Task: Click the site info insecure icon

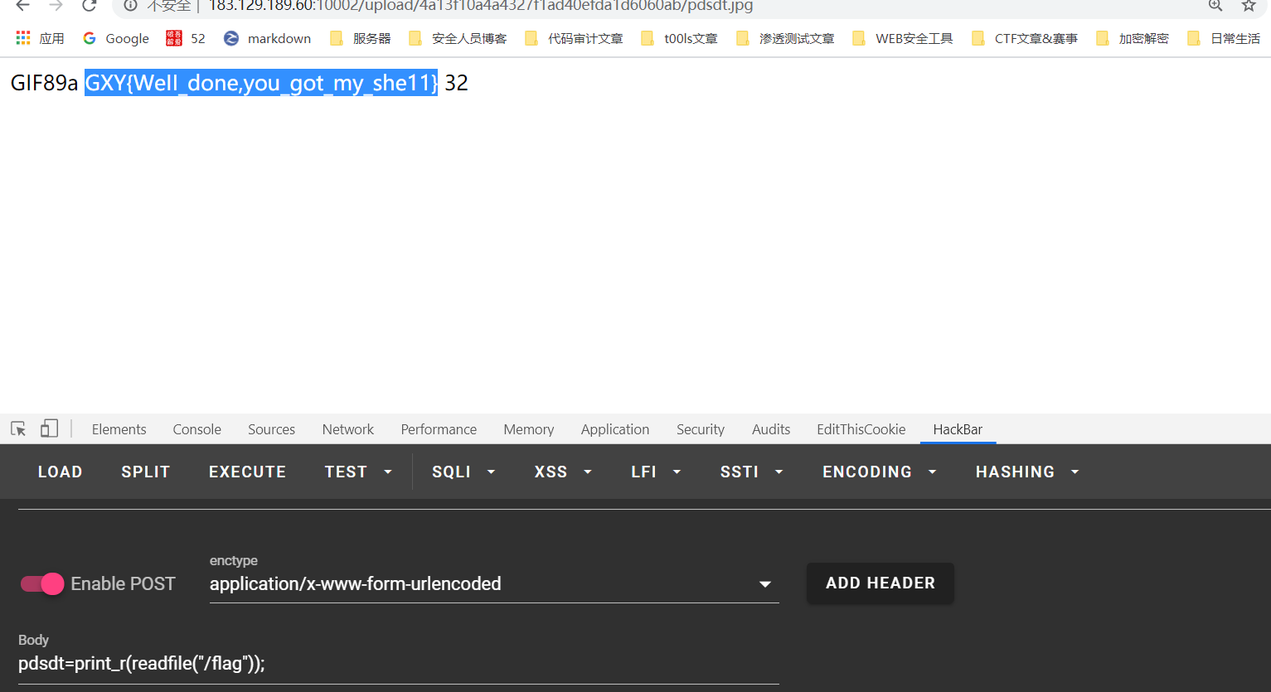Action: coord(130,6)
